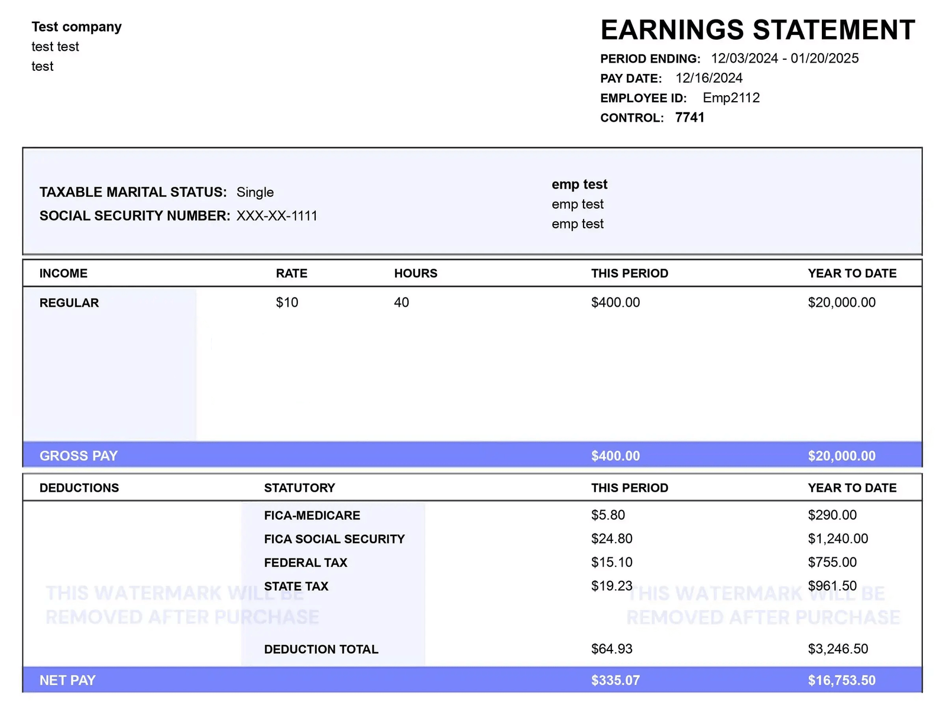Click the FICA-MEDICARE deduction label
Image resolution: width=946 pixels, height=705 pixels.
312,515
